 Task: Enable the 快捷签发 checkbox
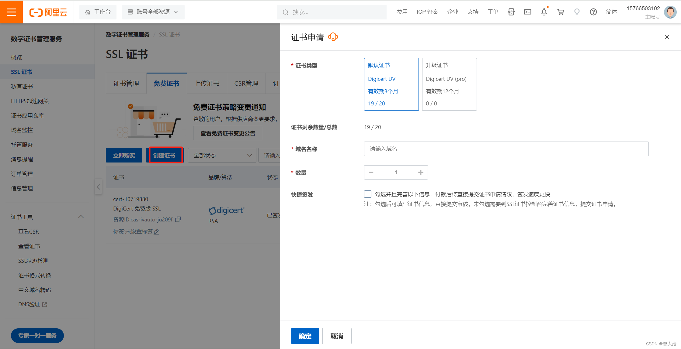click(x=368, y=194)
